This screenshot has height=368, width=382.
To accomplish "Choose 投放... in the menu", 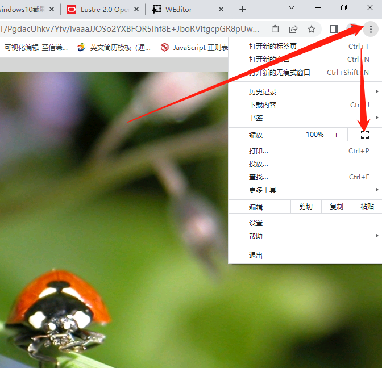I will 305,164.
